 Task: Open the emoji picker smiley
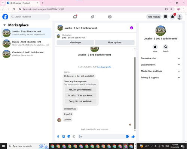(127, 137)
